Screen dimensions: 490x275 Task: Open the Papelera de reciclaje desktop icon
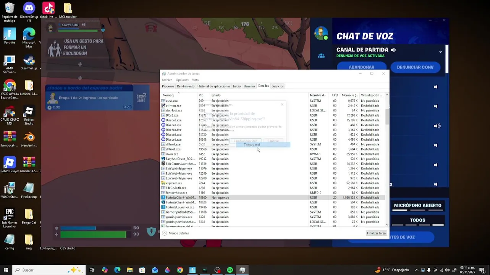10,12
